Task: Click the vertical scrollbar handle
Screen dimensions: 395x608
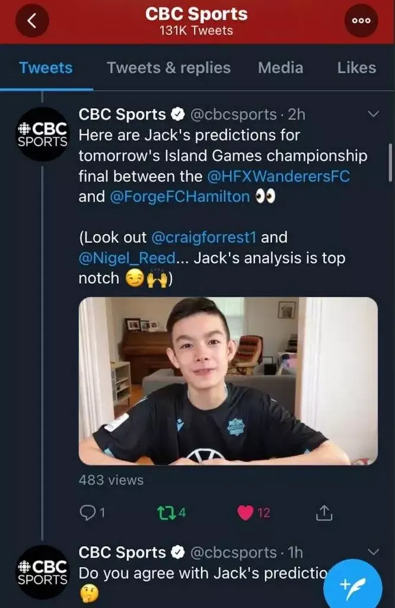Action: pos(390,161)
